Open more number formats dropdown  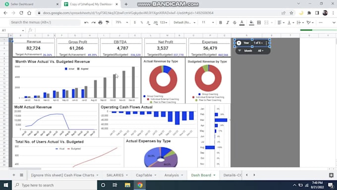coord(164,23)
